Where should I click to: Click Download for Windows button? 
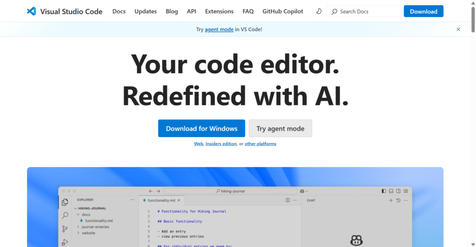point(202,129)
